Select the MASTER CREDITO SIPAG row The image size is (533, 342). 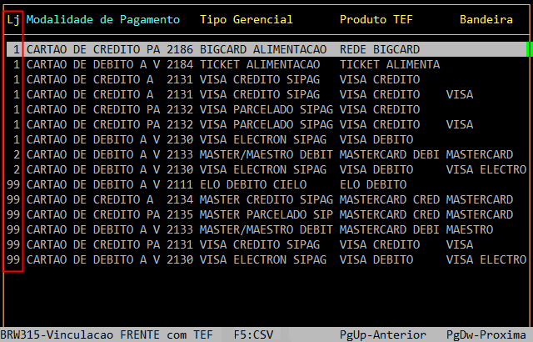(266, 199)
